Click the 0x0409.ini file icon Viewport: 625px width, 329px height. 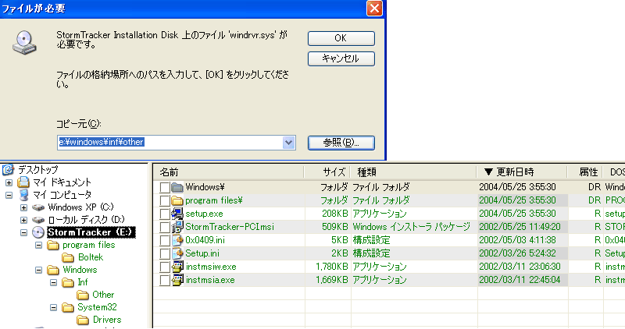tap(177, 240)
